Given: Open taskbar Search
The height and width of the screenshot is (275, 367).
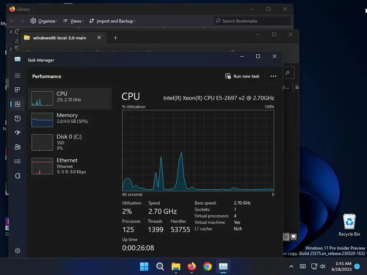Looking at the screenshot, I should pos(160,266).
